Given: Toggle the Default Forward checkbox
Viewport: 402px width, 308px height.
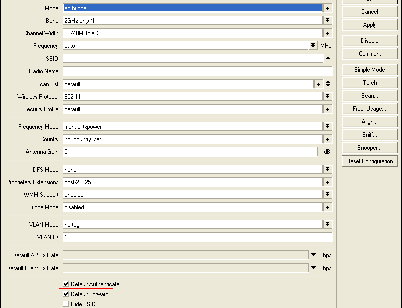Looking at the screenshot, I should 66,294.
